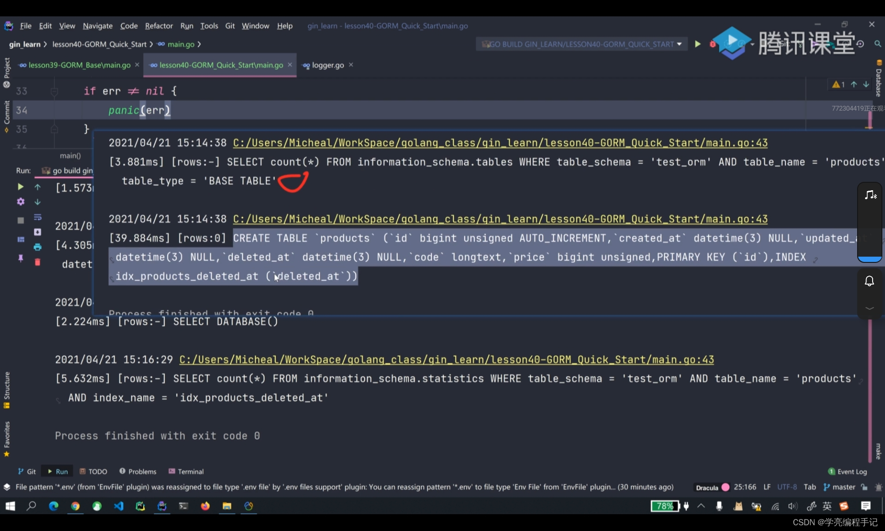Click cursor position 25:166 in status bar
Viewport: 885px width, 531px height.
pyautogui.click(x=745, y=487)
